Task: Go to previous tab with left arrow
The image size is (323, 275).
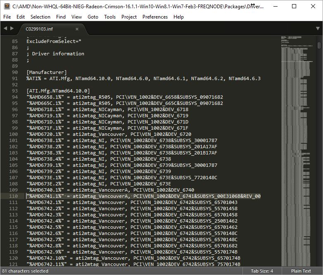Action: (x=5, y=28)
